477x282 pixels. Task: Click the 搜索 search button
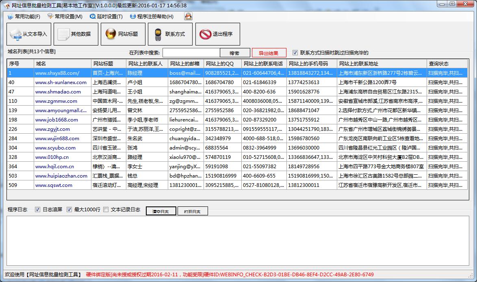[x=234, y=53]
